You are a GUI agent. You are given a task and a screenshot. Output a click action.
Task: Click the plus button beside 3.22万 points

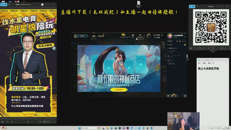(162, 35)
